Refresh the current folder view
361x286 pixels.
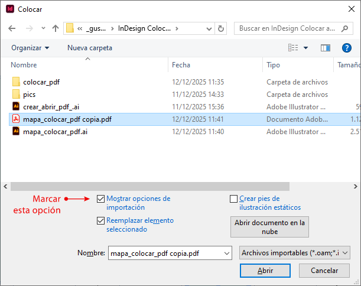[221, 28]
